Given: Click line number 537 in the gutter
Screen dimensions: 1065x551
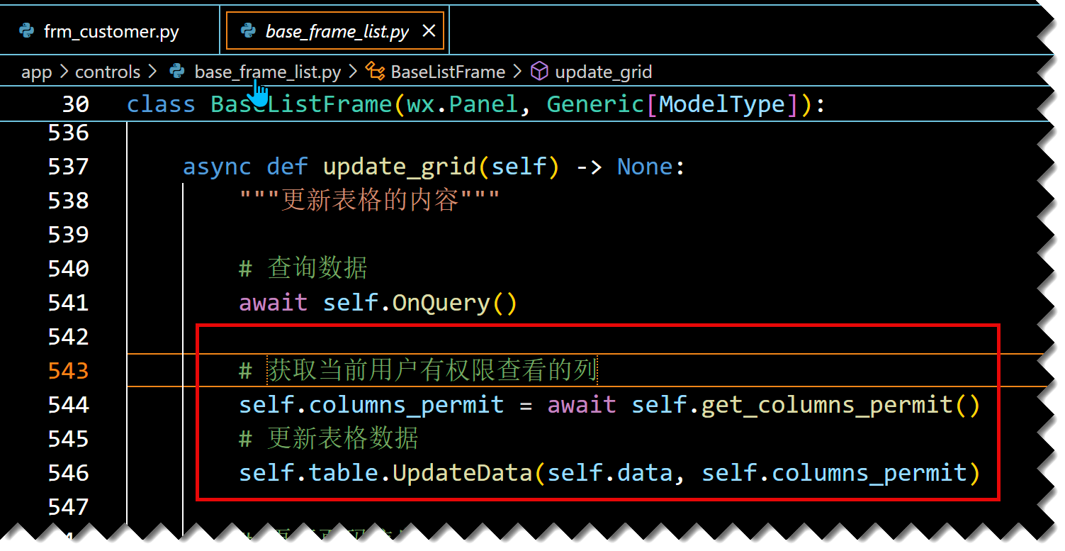Looking at the screenshot, I should (x=68, y=167).
